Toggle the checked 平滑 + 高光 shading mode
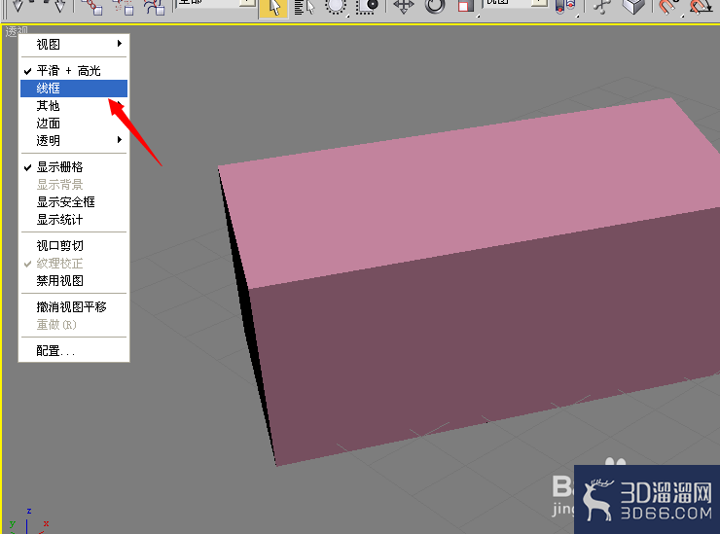The image size is (720, 534). [74, 71]
